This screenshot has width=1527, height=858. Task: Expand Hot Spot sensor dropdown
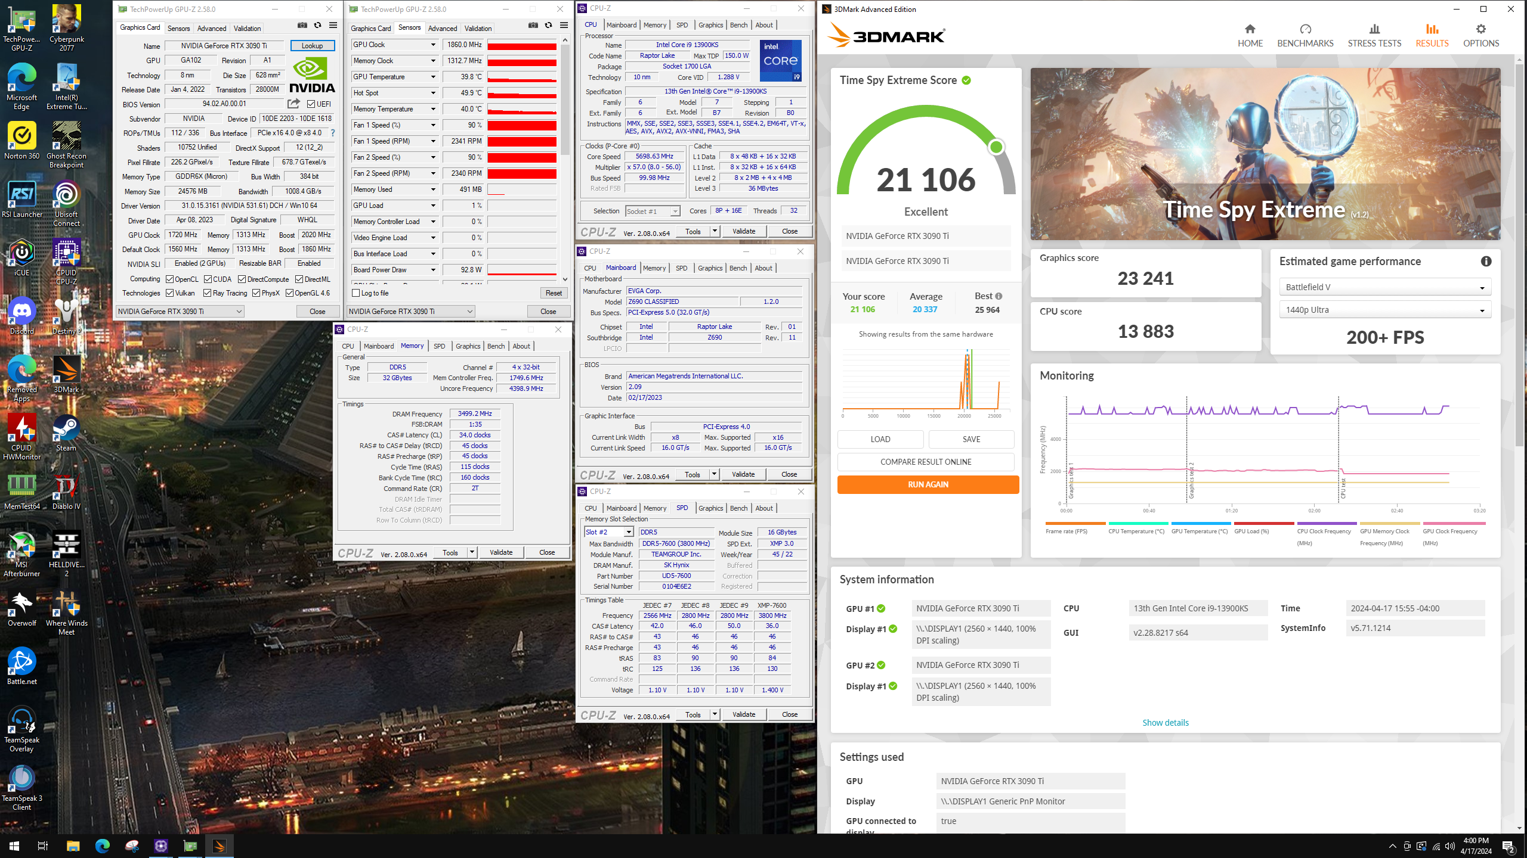point(433,93)
